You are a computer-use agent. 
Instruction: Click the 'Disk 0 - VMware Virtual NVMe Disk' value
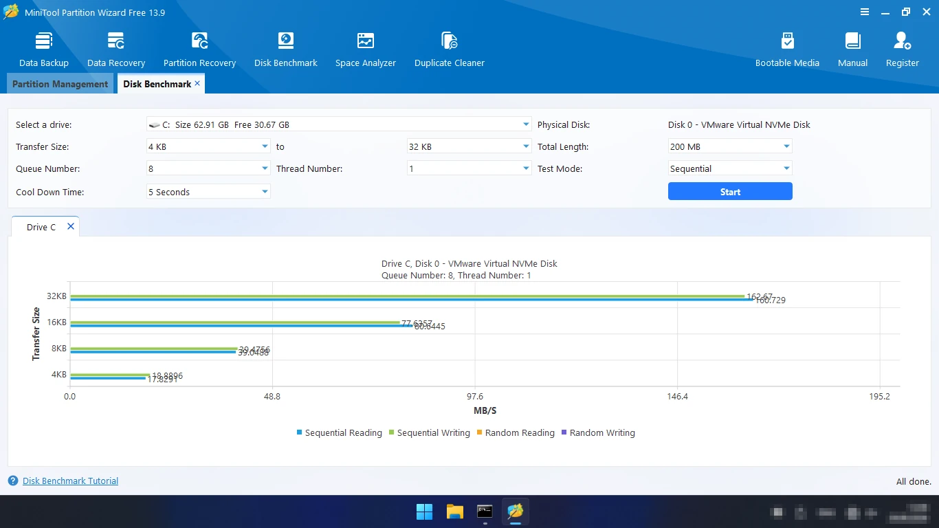tap(739, 124)
